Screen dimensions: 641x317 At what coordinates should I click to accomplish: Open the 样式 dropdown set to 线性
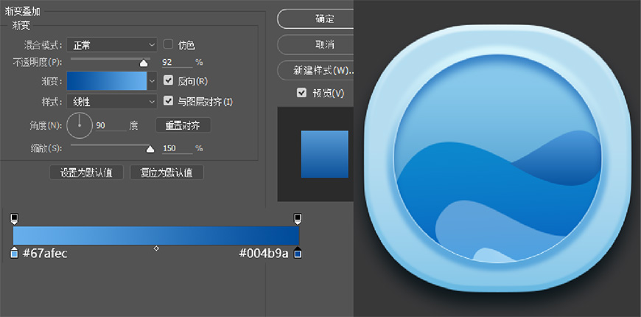click(111, 102)
